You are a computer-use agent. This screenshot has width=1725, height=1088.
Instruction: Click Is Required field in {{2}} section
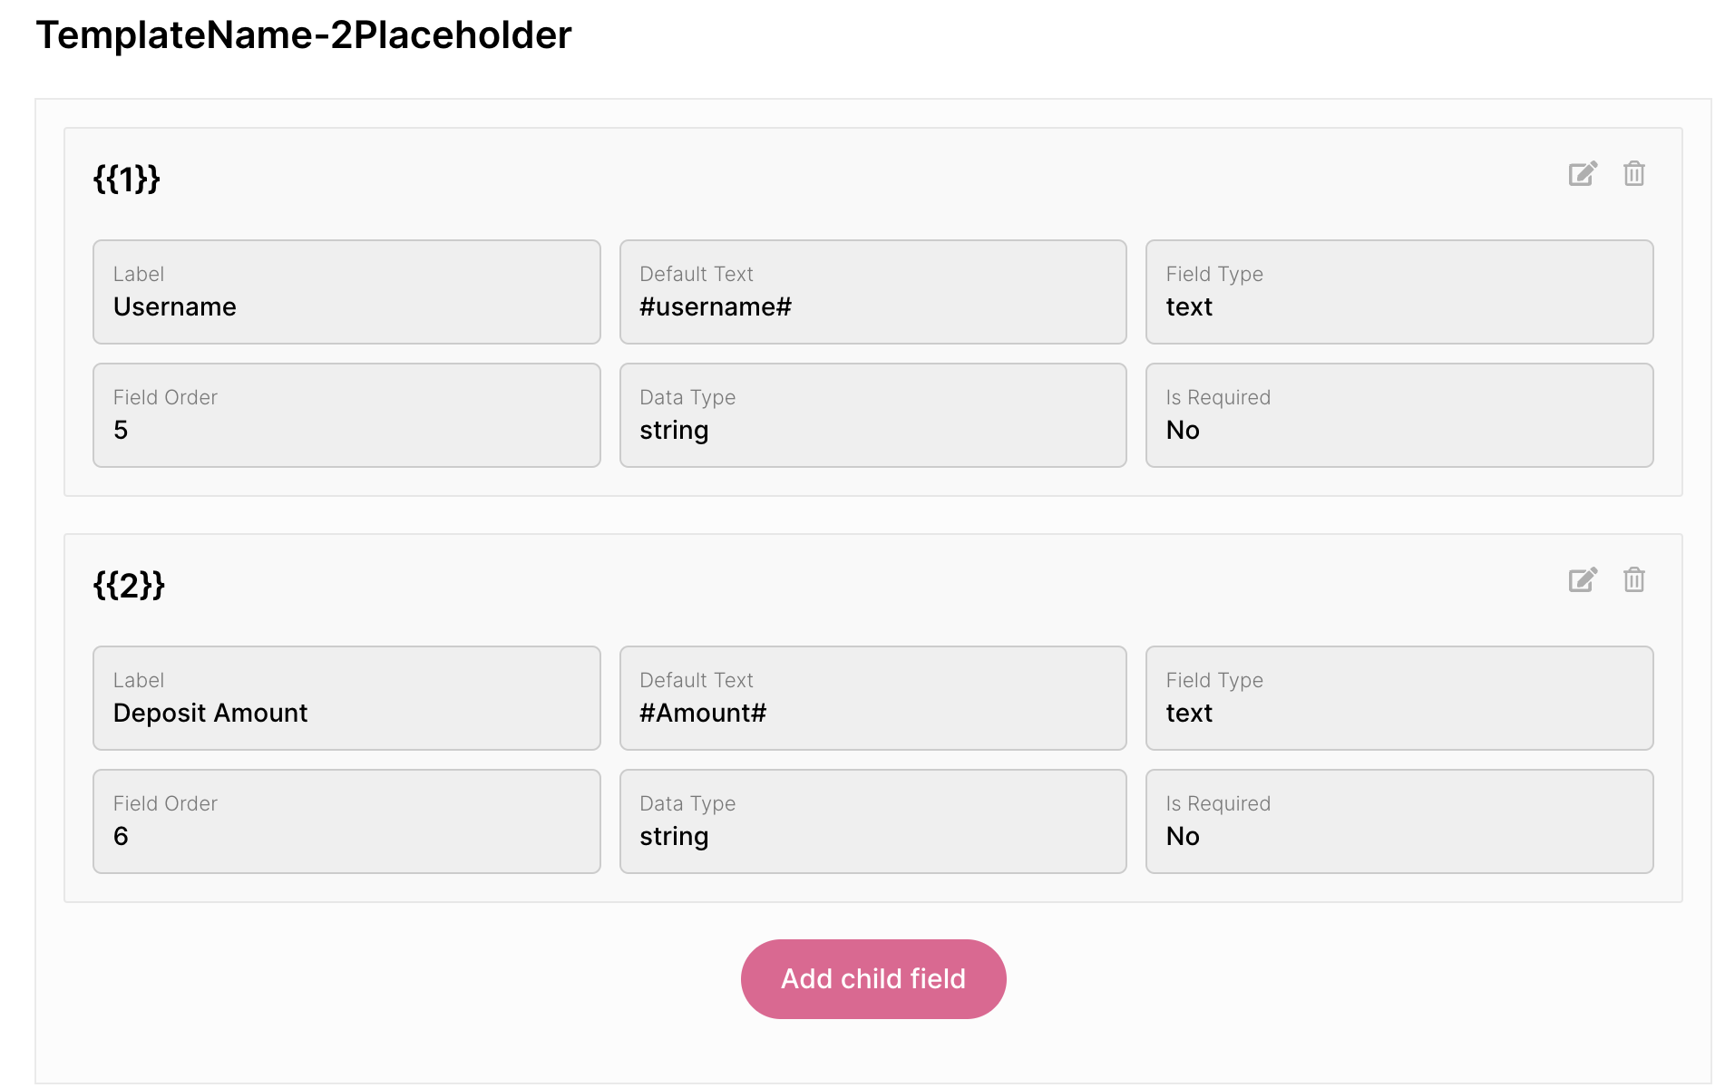pyautogui.click(x=1399, y=821)
